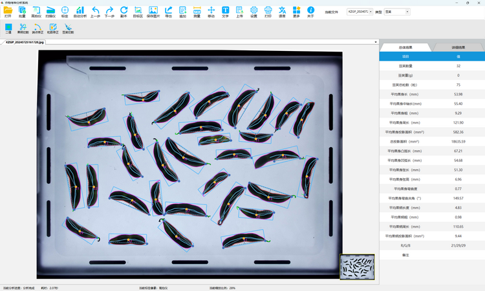
Task: Run 自动分析 (Auto analysis) from toolbar
Action: 80,11
